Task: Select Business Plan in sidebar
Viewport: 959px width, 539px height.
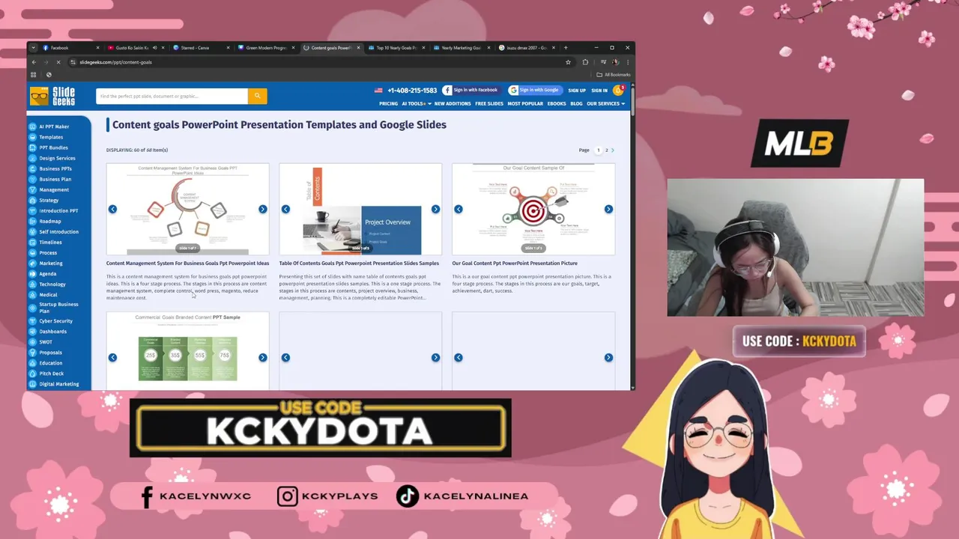Action: (x=55, y=179)
